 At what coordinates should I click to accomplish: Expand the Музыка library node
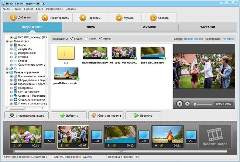point(11,57)
